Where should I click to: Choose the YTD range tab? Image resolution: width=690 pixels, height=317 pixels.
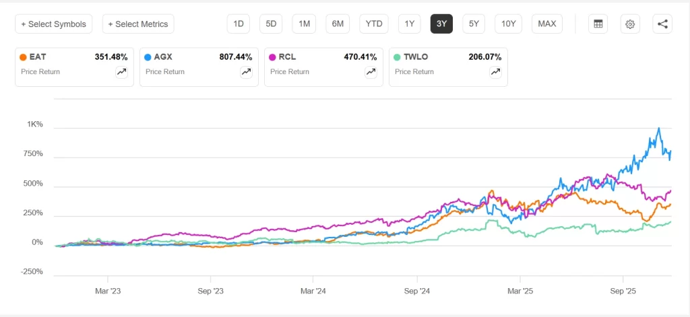[373, 24]
